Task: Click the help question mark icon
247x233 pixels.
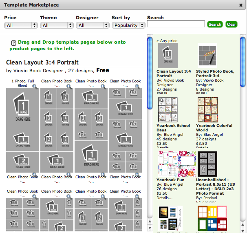Action: pyautogui.click(x=13, y=43)
